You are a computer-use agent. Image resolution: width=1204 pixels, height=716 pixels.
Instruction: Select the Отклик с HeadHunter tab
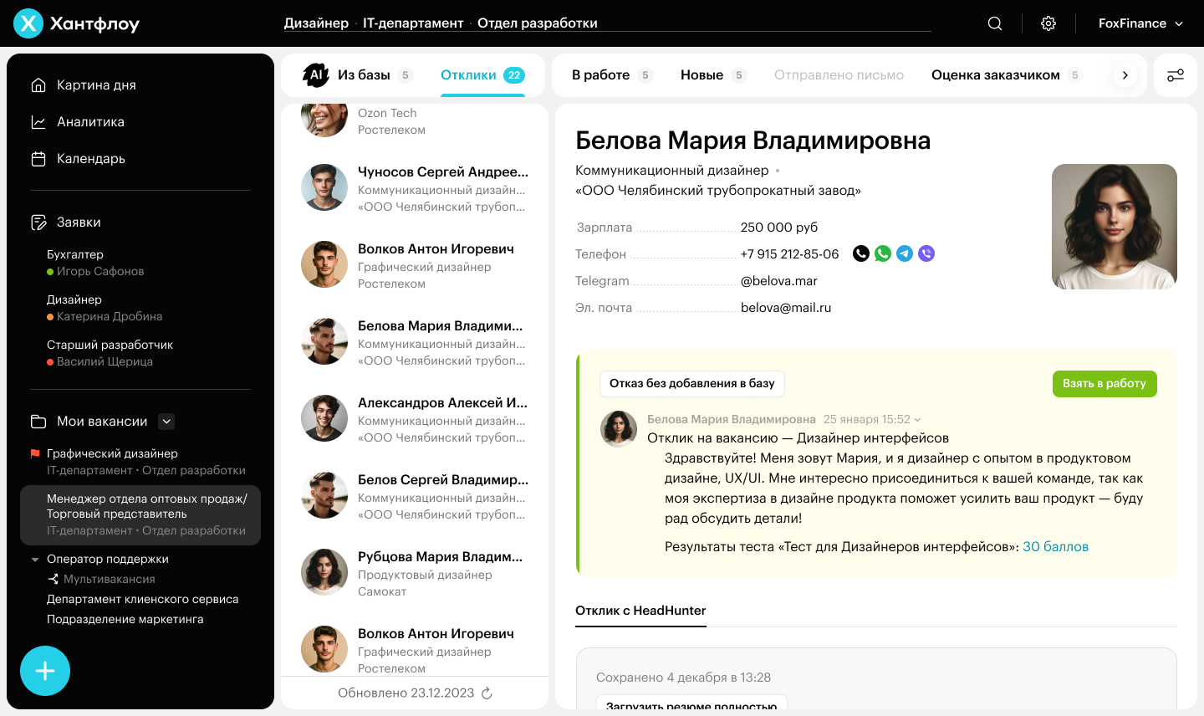coord(640,611)
